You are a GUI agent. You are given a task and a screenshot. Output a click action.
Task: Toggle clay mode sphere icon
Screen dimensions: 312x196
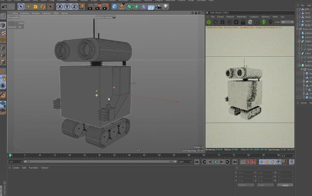tap(250, 22)
